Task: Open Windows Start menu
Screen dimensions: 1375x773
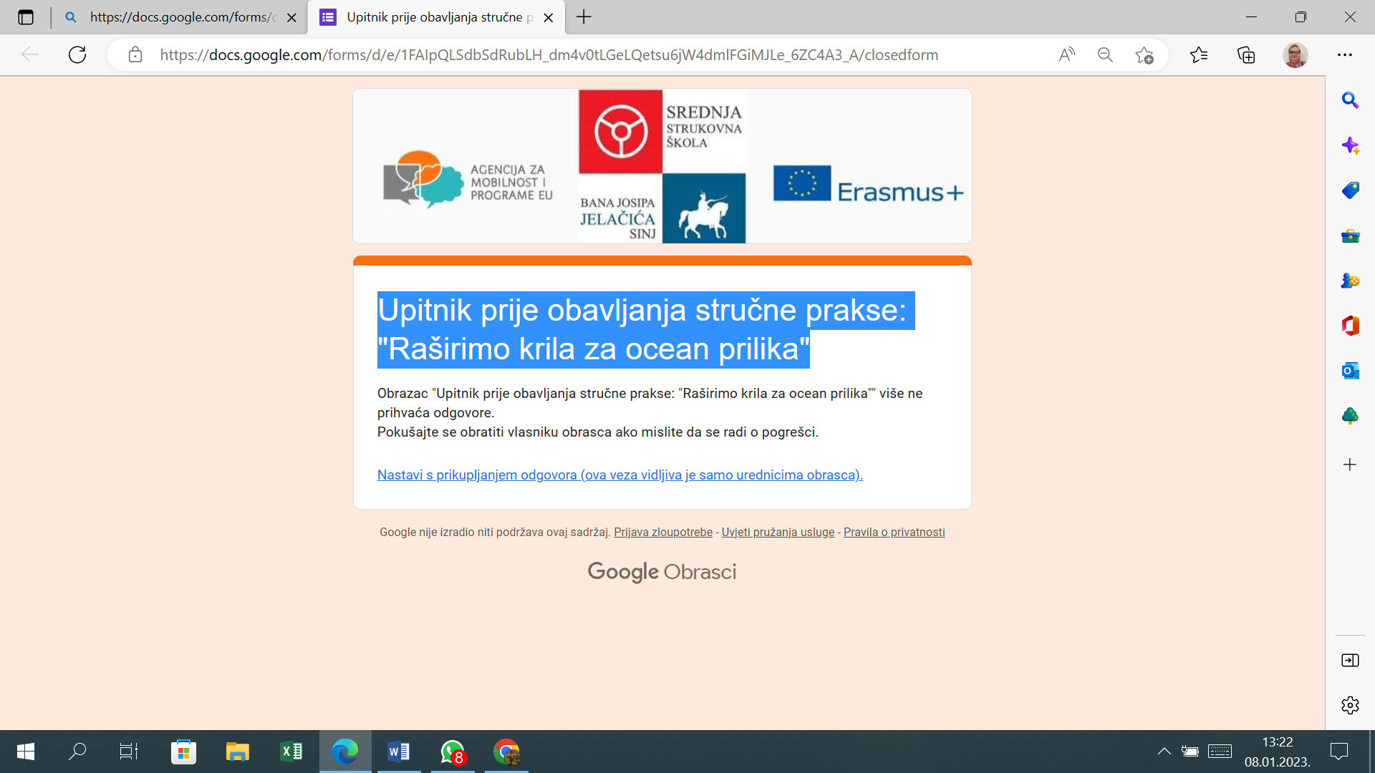Action: [x=26, y=752]
